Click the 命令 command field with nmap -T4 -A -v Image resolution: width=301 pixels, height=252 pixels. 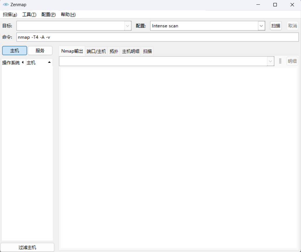click(158, 37)
